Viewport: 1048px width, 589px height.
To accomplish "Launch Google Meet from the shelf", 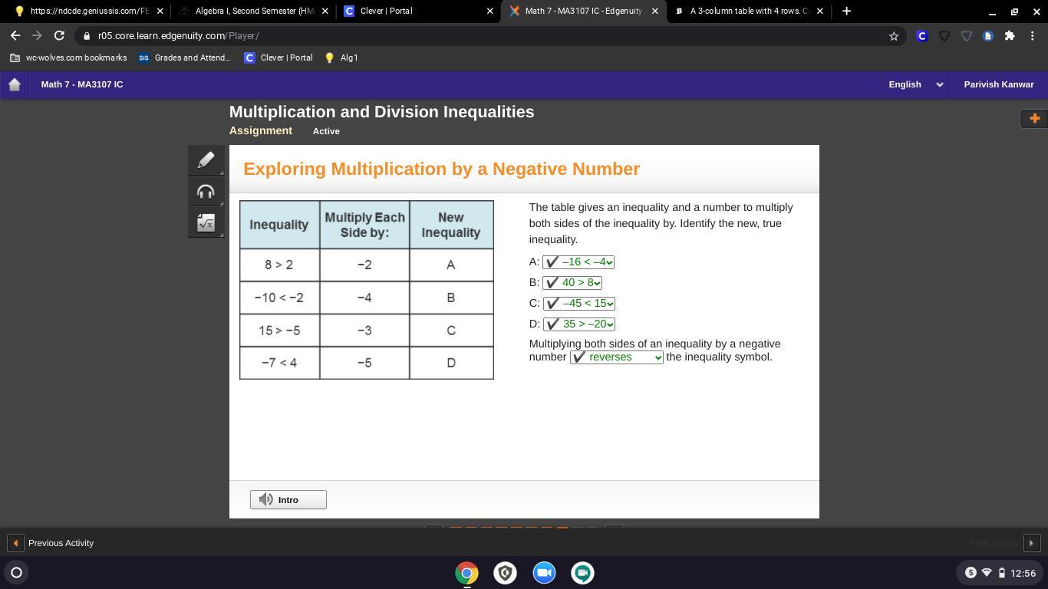I will tap(582, 573).
